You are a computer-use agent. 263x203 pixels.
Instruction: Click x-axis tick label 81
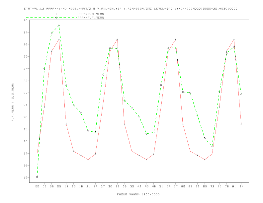pyautogui.click(x=234, y=186)
